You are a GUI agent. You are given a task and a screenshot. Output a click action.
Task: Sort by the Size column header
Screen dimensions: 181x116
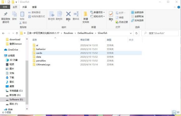135,40
